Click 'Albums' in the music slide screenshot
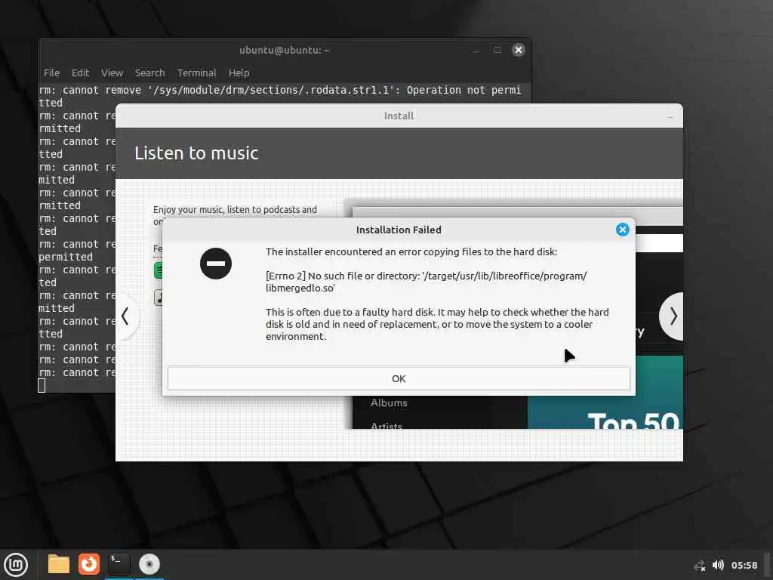 pos(389,403)
